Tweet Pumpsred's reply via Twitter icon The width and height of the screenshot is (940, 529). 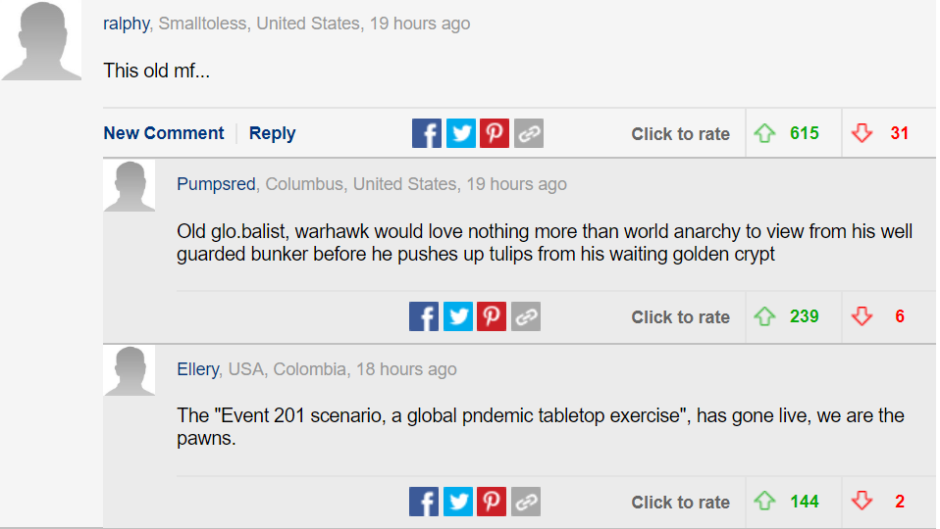click(457, 316)
